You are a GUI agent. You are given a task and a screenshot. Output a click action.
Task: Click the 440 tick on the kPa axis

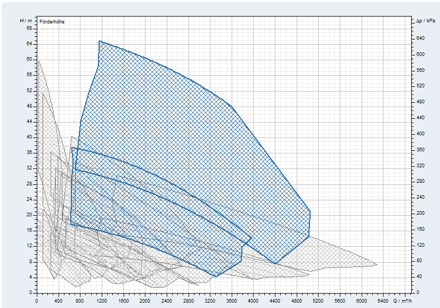420,118
